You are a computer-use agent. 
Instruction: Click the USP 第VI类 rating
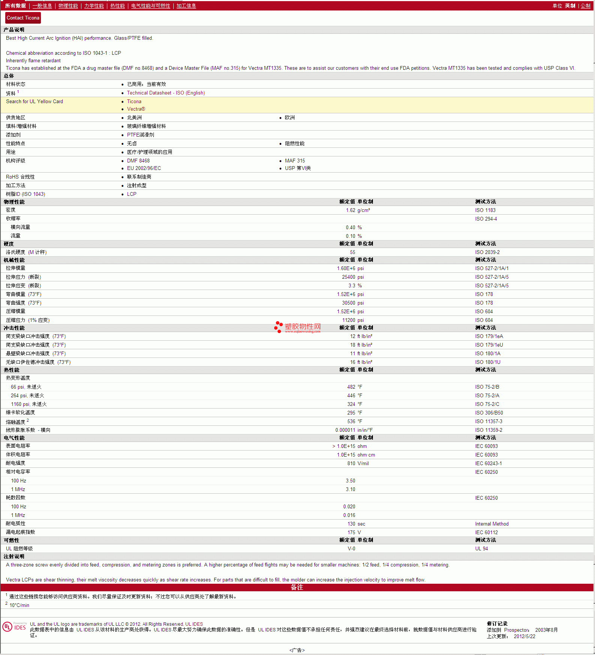298,168
